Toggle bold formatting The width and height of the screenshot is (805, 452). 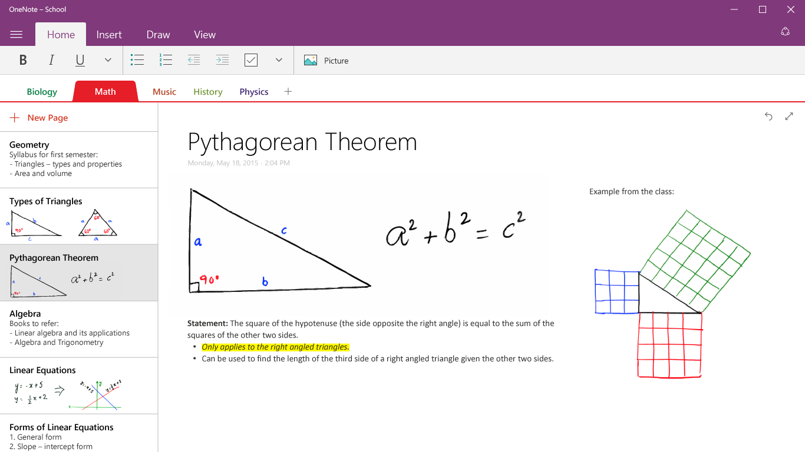pos(23,59)
